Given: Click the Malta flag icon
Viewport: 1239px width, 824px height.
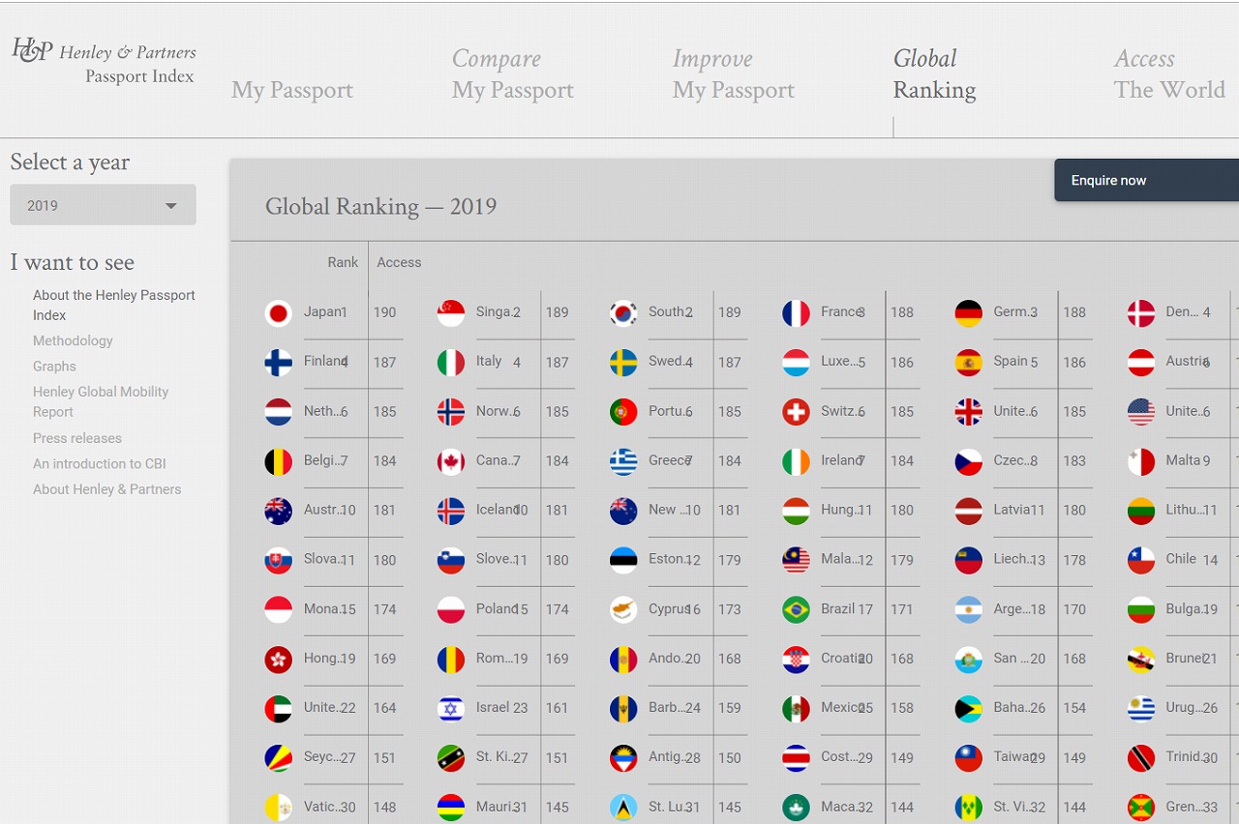Looking at the screenshot, I should 1140,461.
